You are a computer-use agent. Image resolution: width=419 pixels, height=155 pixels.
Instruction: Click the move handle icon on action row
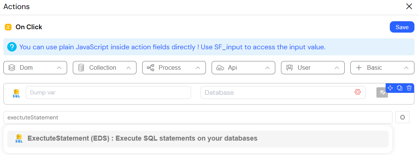pyautogui.click(x=390, y=88)
